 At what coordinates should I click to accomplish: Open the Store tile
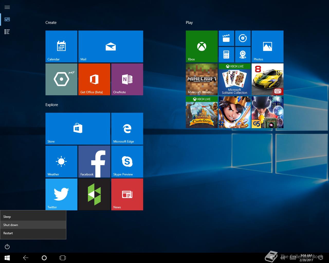coord(78,129)
